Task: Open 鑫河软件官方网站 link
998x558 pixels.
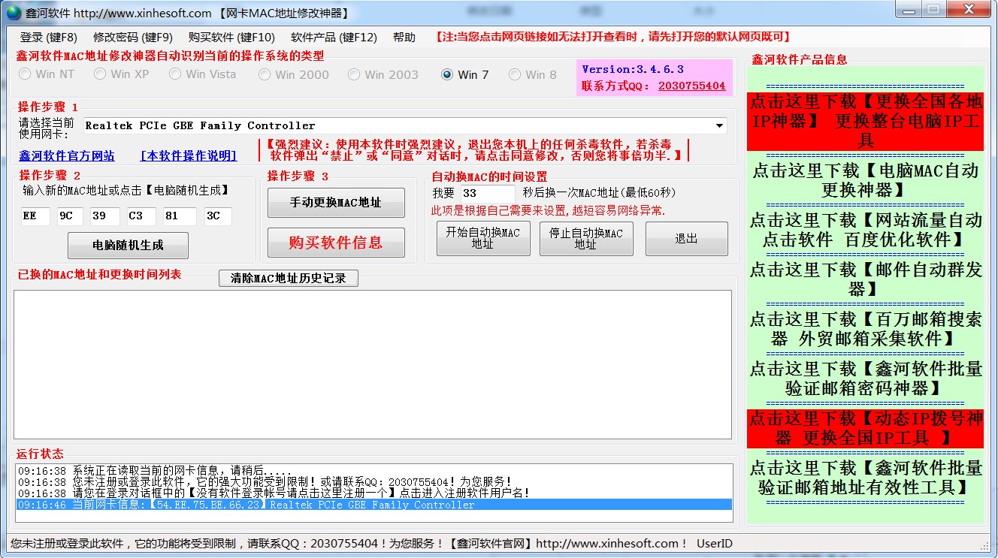Action: (x=67, y=155)
